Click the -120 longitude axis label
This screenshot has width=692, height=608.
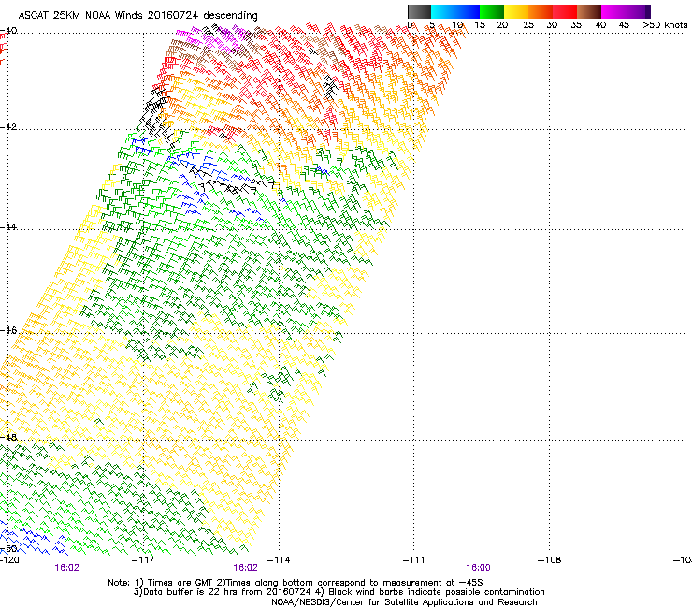point(9,560)
